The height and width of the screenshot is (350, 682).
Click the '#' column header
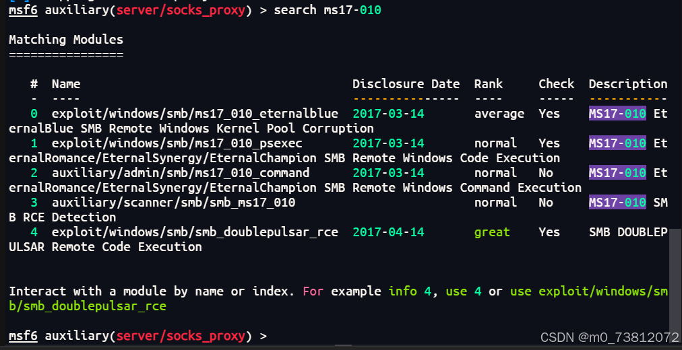tap(34, 84)
